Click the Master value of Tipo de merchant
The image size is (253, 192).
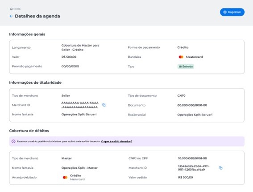(x=66, y=158)
